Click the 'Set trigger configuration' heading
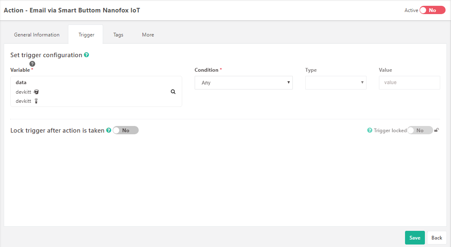451x247 pixels. point(46,55)
